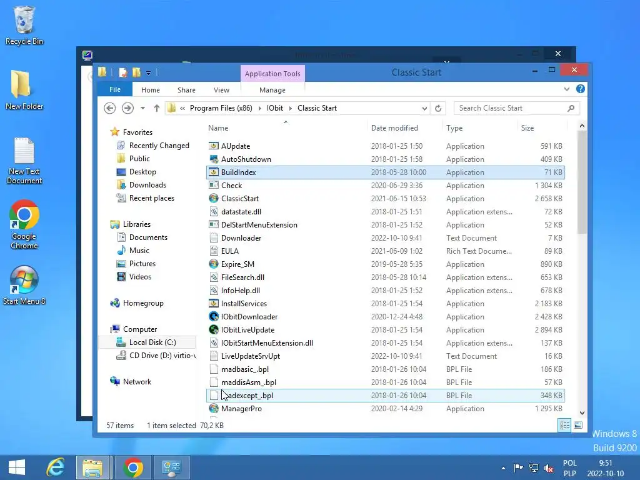
Task: Click the Application Tools contextual tab
Action: pyautogui.click(x=272, y=74)
